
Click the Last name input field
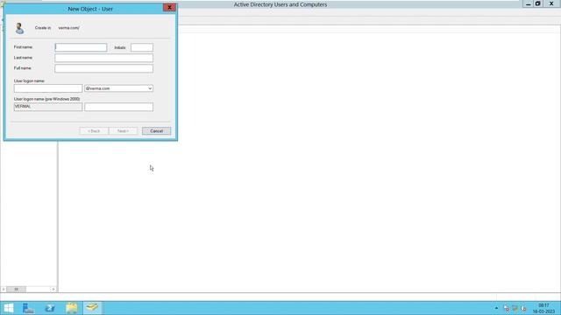(103, 58)
